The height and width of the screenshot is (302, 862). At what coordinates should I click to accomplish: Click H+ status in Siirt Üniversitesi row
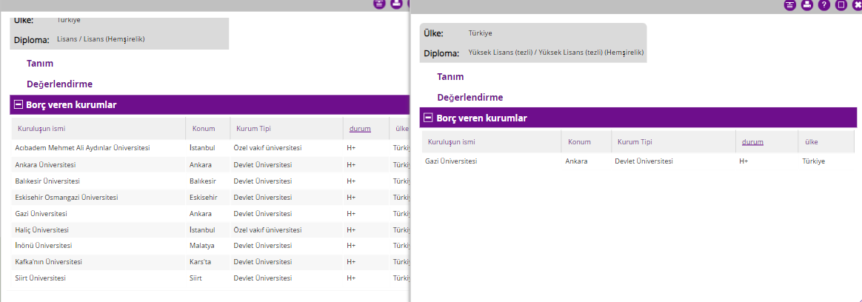pyautogui.click(x=351, y=278)
